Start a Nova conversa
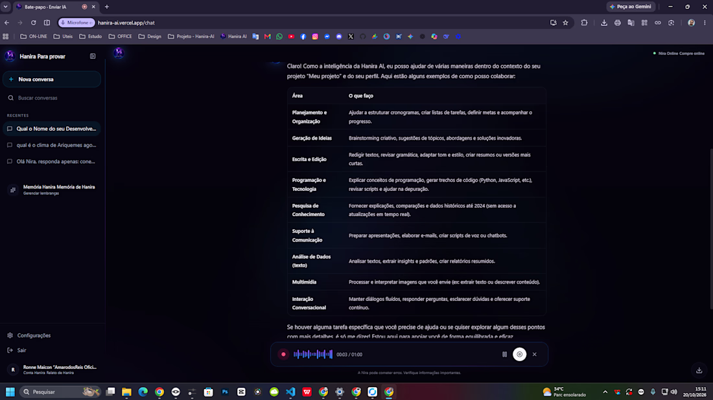 [52, 80]
